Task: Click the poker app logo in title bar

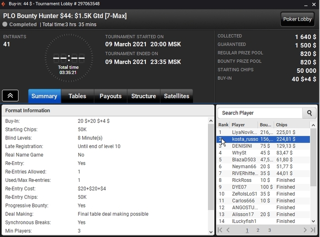Action: (3, 4)
